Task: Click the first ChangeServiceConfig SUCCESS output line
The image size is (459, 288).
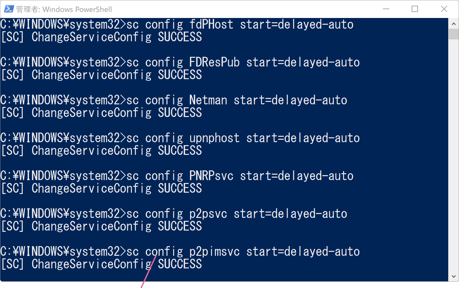Action: click(101, 37)
